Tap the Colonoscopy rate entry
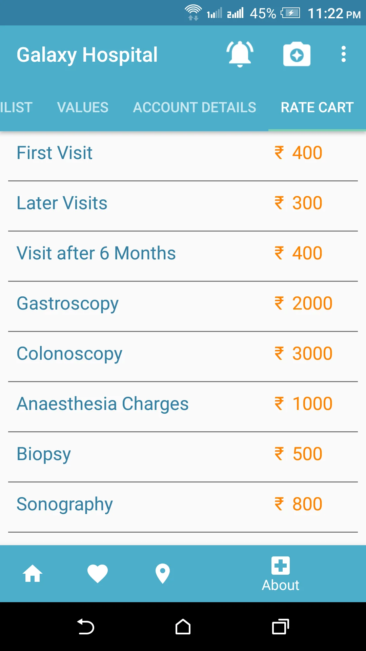Viewport: 366px width, 651px height. pos(183,357)
